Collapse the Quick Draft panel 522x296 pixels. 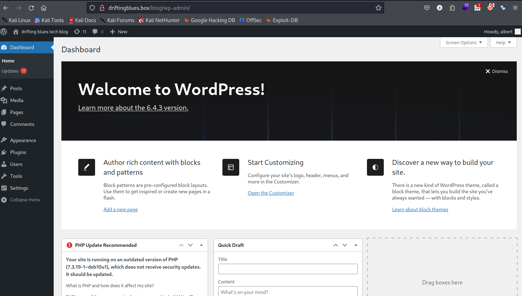356,245
